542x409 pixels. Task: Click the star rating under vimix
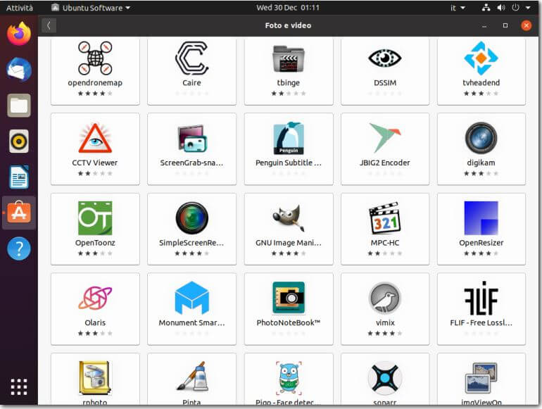tap(385, 333)
